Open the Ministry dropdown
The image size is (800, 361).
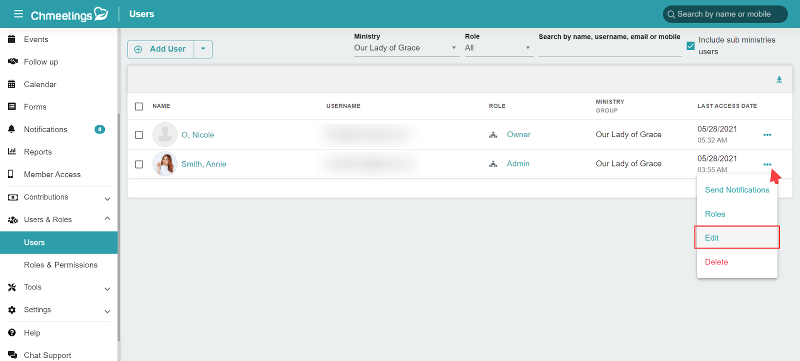(x=406, y=48)
